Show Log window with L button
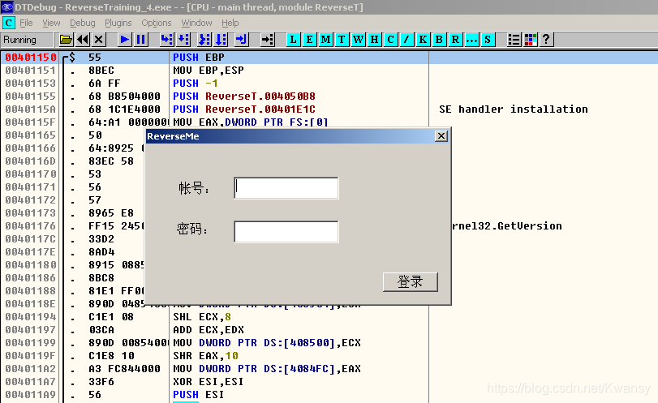This screenshot has width=658, height=403. 293,40
